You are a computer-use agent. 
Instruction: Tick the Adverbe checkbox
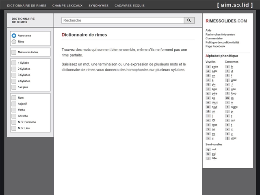click(14, 116)
